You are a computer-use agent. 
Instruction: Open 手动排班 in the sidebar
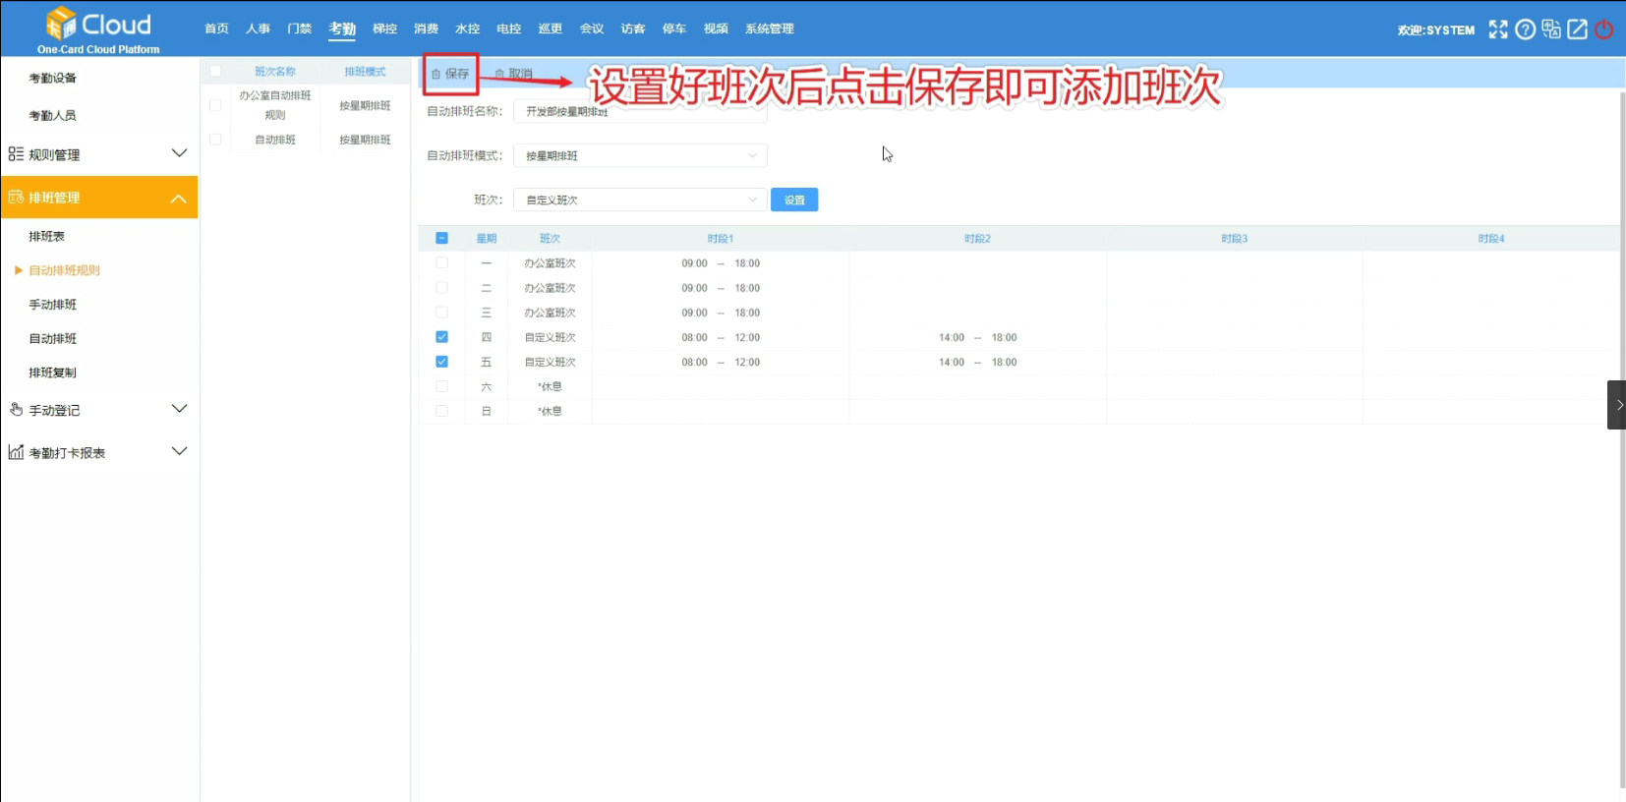pos(52,305)
